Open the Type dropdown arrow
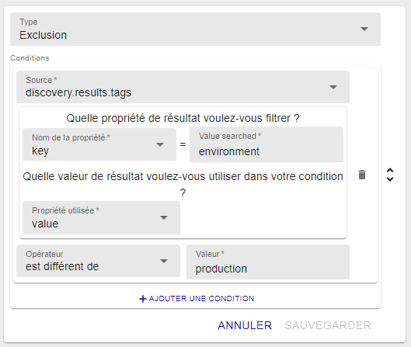Image resolution: width=411 pixels, height=347 pixels. 364,29
